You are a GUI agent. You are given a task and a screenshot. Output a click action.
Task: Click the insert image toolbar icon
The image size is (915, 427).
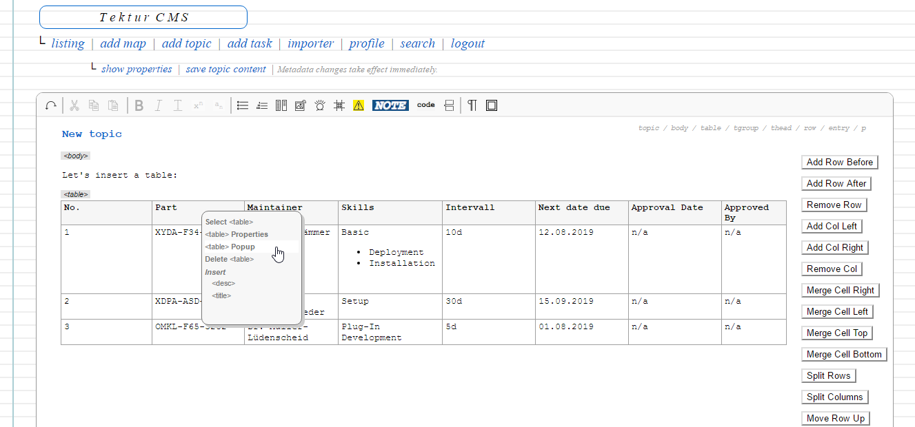[x=300, y=105]
